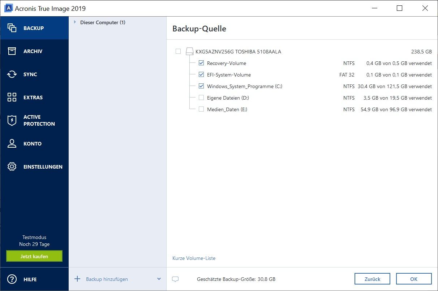Viewport: 438px width, 291px height.
Task: Click the KXG5AZNV256G TOSHIBA 5108AALA name
Action: 238,52
